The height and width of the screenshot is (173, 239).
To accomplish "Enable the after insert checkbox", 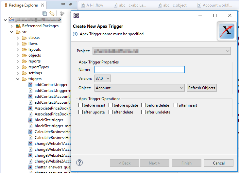I will [176, 105].
